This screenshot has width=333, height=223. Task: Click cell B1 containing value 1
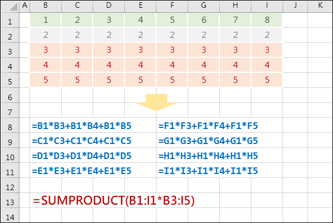(46, 20)
